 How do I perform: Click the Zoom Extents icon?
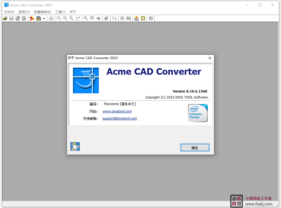(x=86, y=18)
